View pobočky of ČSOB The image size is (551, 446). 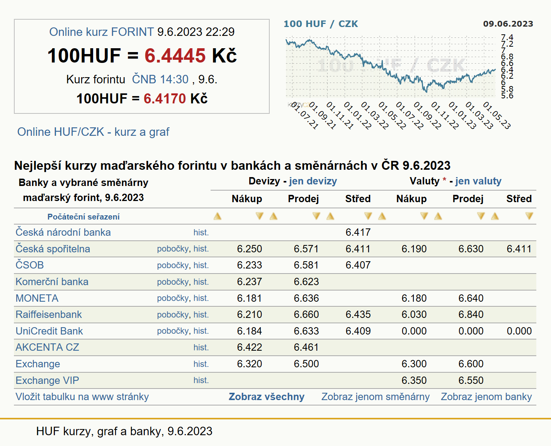[x=173, y=265]
